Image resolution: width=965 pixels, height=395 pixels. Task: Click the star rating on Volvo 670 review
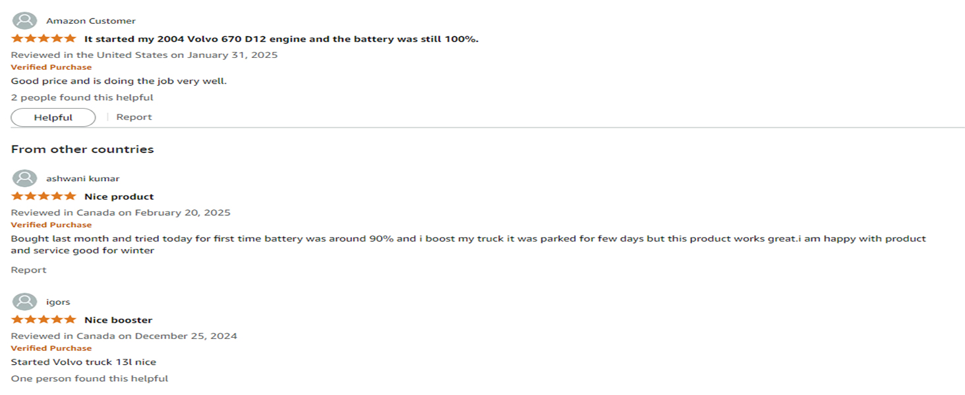tap(44, 39)
